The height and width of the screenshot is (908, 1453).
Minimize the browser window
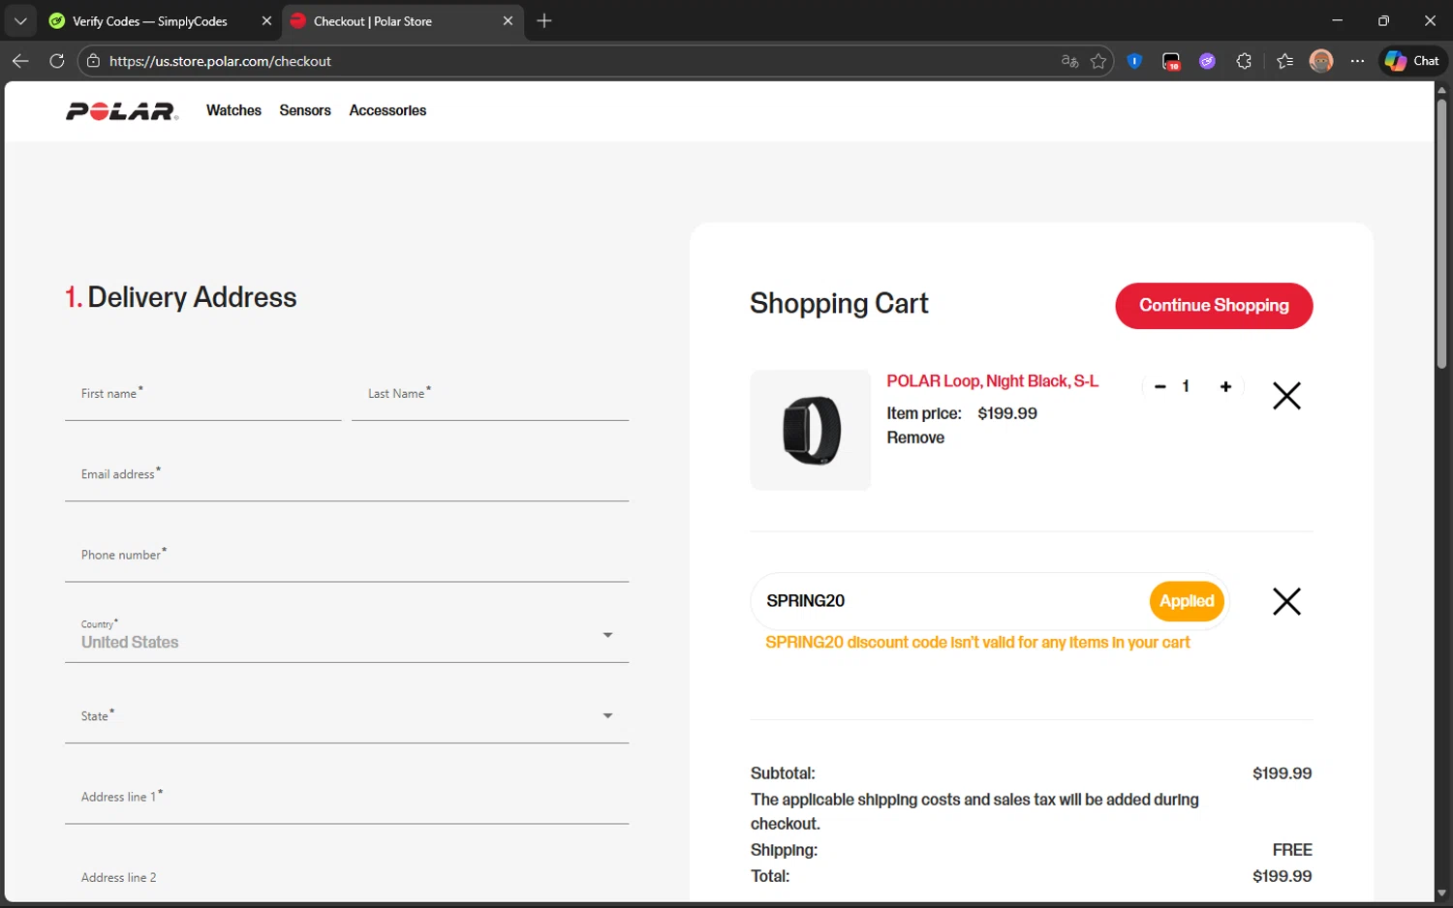[1337, 20]
